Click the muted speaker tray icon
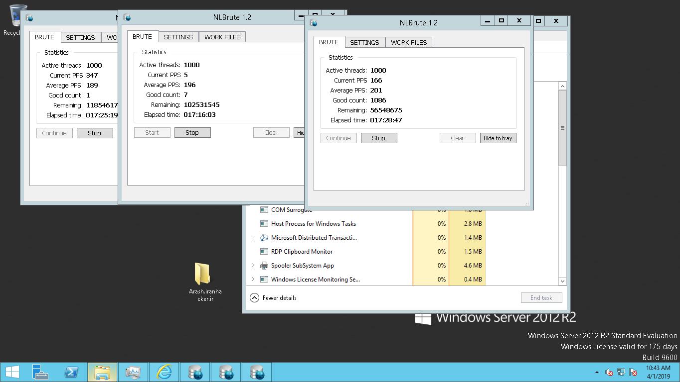Screen dimensions: 680x382 tap(609, 372)
